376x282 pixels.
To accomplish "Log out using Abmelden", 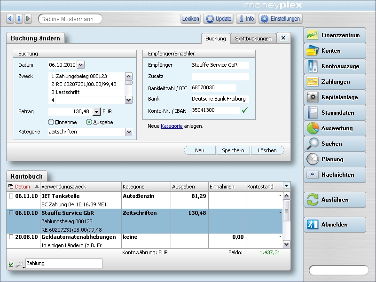I will click(x=335, y=225).
